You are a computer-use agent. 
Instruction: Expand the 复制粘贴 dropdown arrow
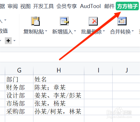46,31
